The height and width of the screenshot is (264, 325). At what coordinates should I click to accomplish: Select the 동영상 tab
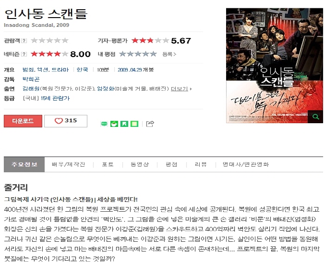click(x=140, y=164)
